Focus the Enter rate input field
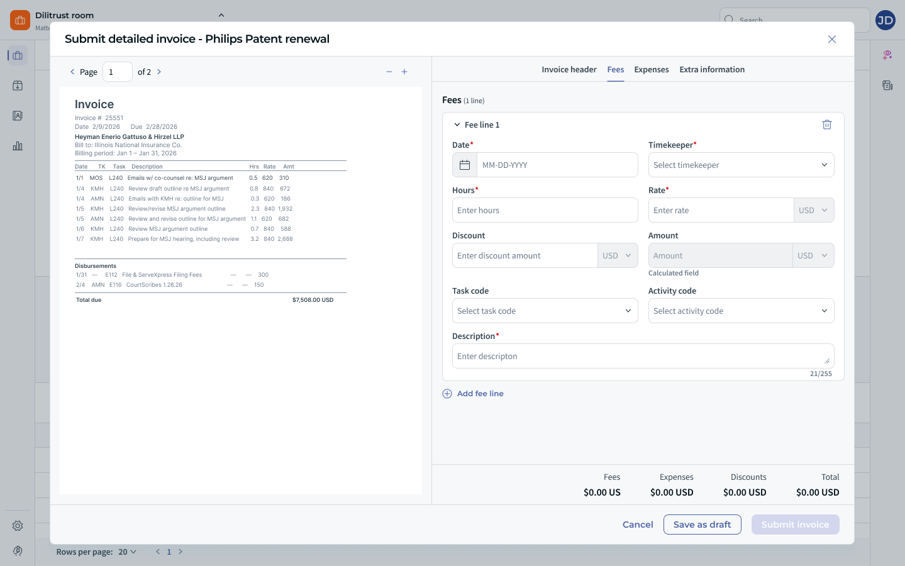 (x=721, y=210)
